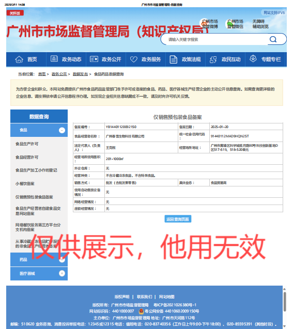Open 联系我们 footer link

point(144,296)
